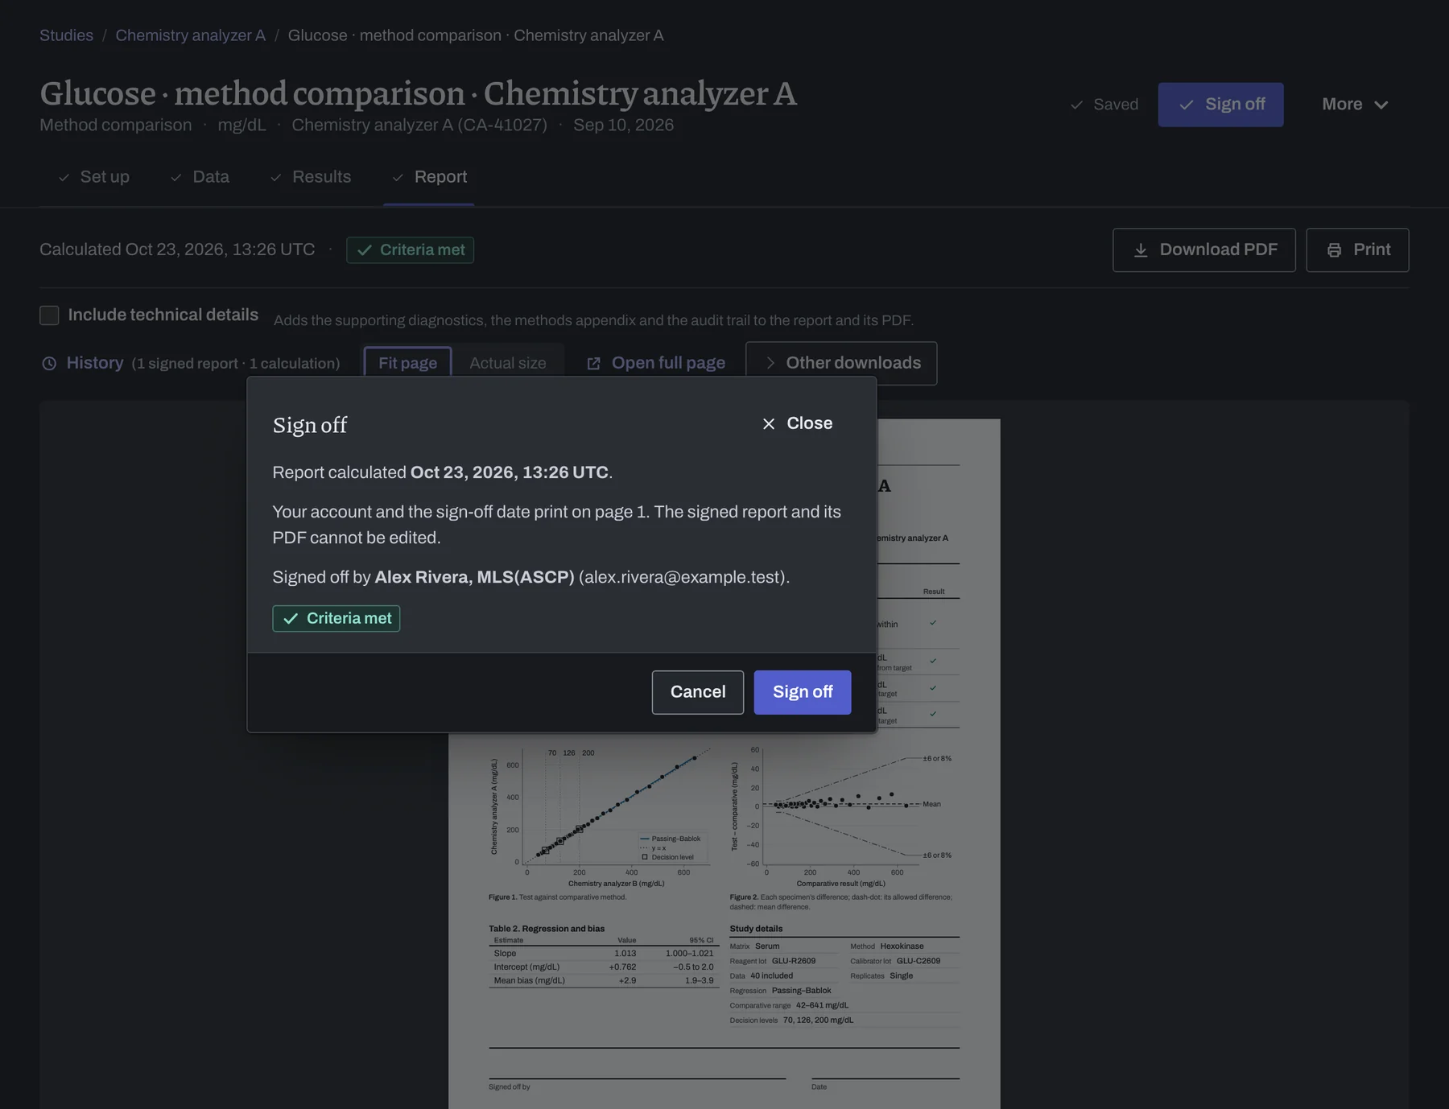The width and height of the screenshot is (1449, 1109).
Task: Select the Fit page view toggle
Action: 407,363
